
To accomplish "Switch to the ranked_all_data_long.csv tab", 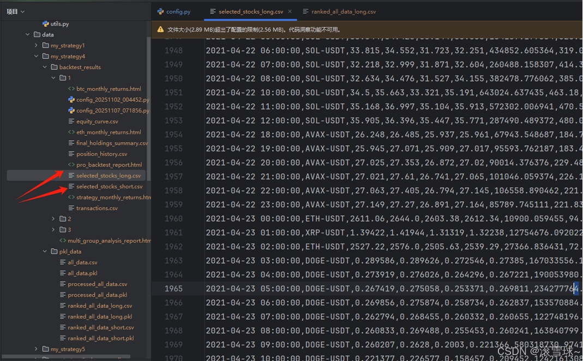I will tap(339, 11).
